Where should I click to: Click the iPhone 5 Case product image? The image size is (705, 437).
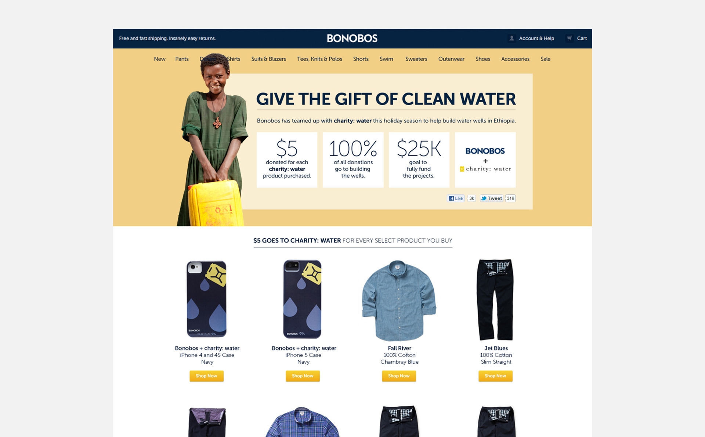[x=303, y=299]
